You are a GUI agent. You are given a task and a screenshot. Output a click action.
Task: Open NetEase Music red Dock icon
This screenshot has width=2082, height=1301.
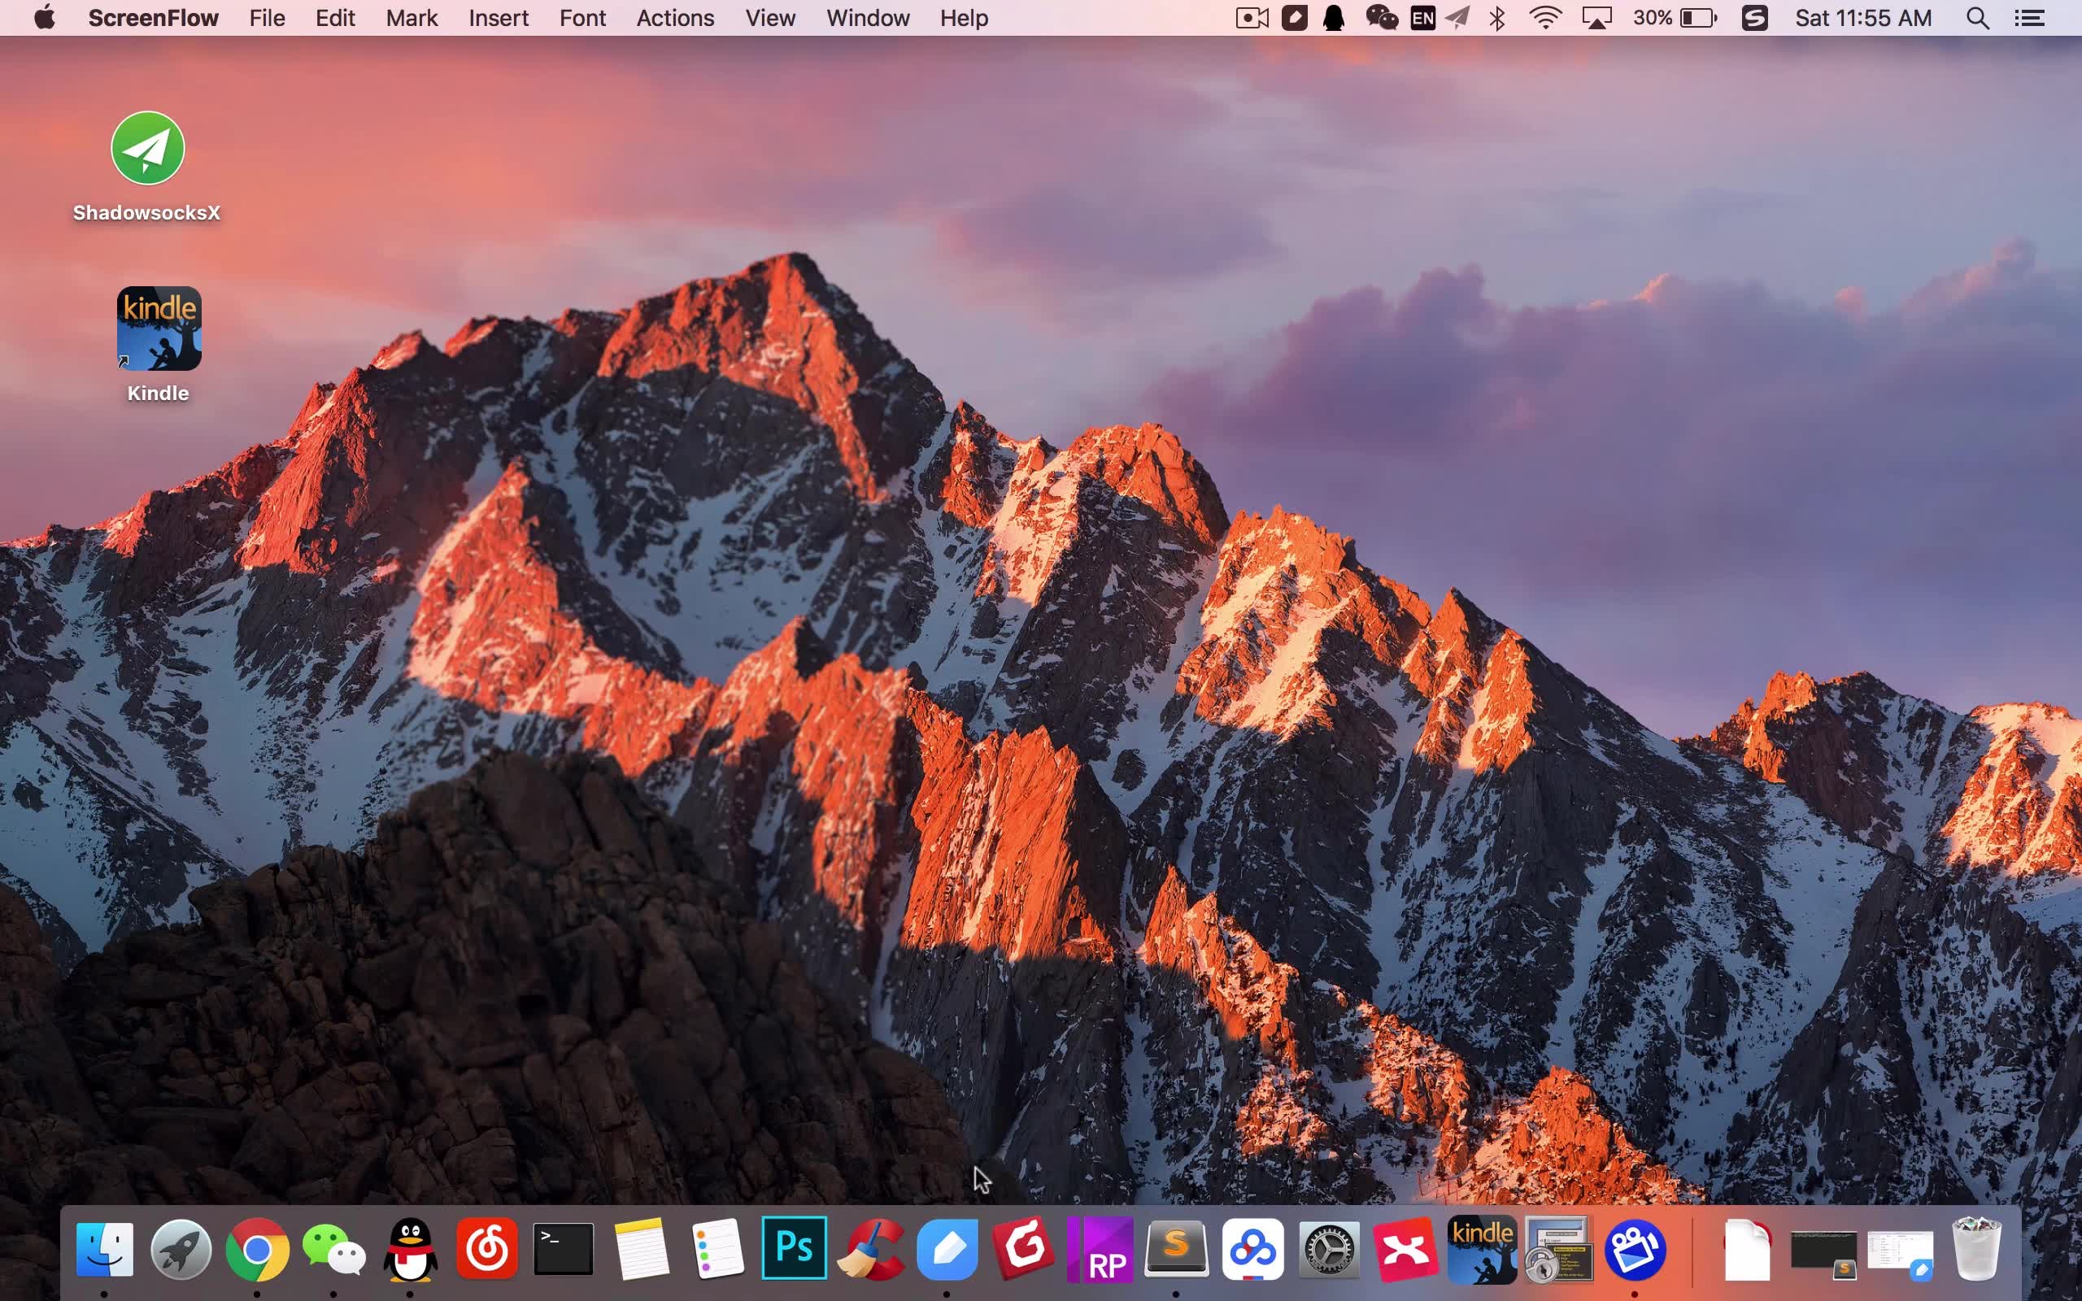coord(487,1250)
